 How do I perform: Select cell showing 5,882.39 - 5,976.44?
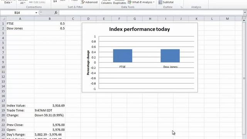pyautogui.click(x=50, y=135)
